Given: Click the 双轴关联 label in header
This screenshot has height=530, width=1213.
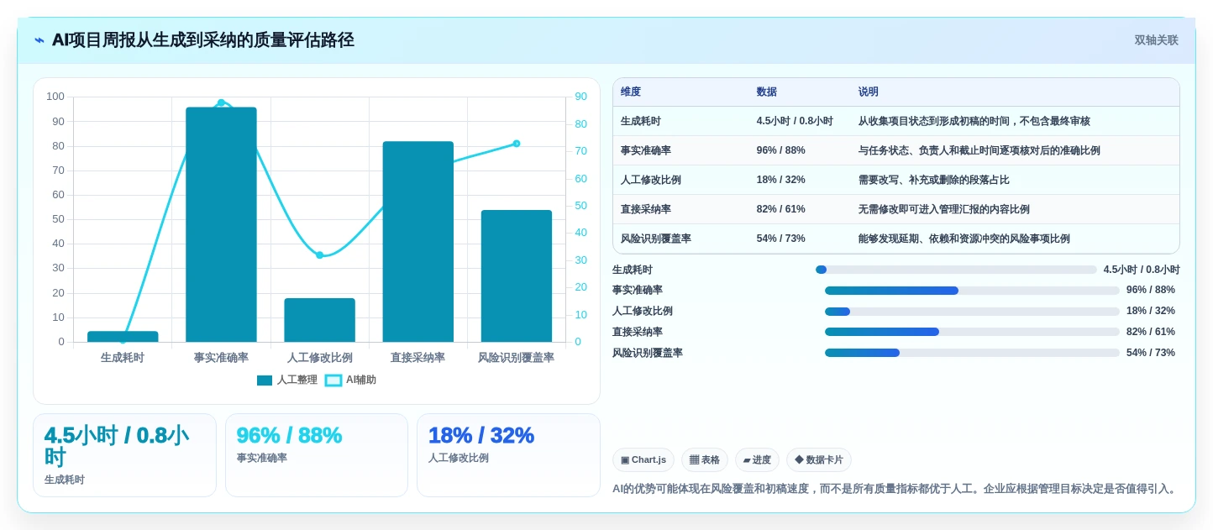Looking at the screenshot, I should 1157,40.
